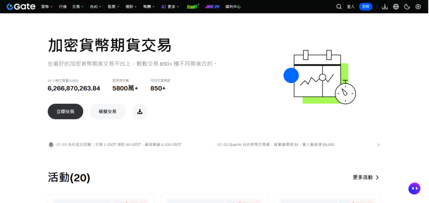Expand the 幣圈 dropdown menu
The image size is (429, 203).
pyautogui.click(x=149, y=7)
